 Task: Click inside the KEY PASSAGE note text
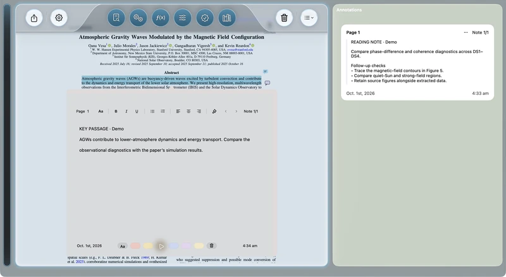[164, 140]
